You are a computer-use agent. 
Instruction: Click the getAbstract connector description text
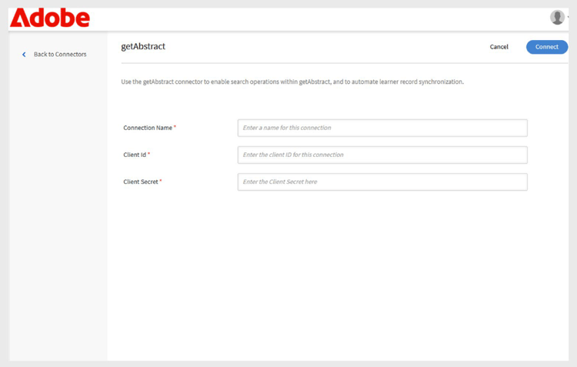coord(292,82)
